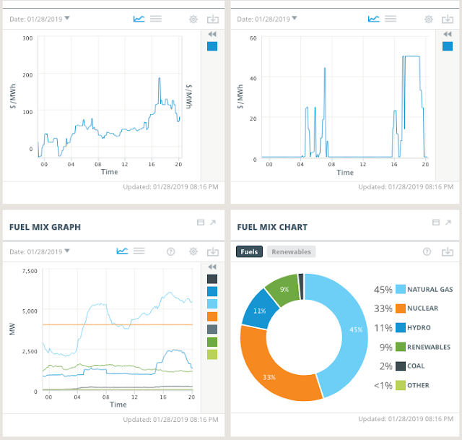
Task: Toggle dark coal series in fuel graph legend
Action: [212, 279]
